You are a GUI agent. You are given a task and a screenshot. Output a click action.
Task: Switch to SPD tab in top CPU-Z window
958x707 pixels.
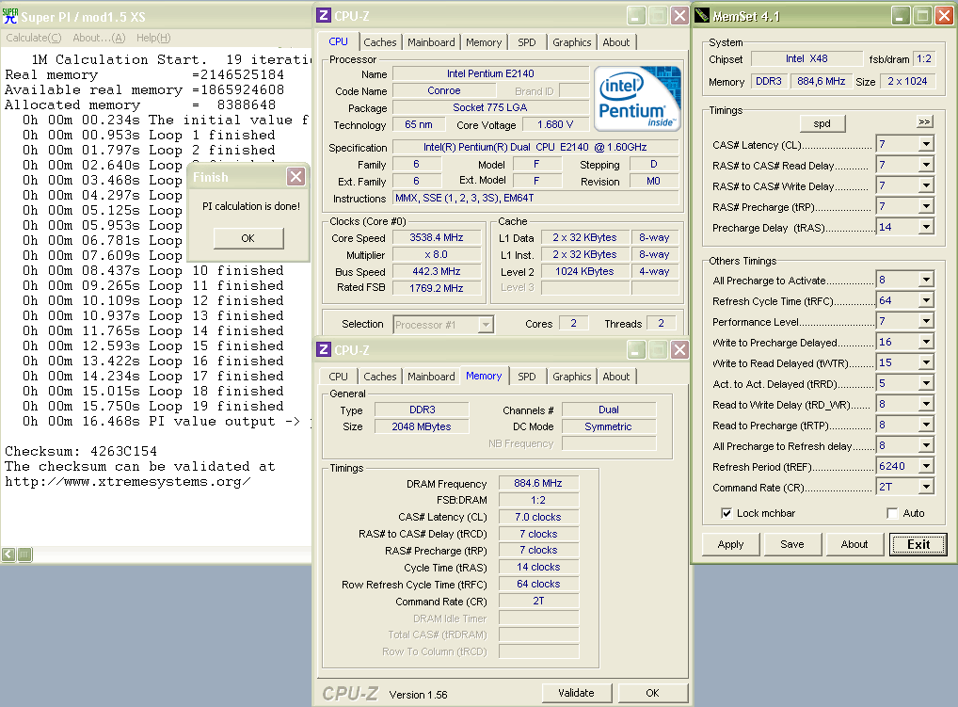(x=527, y=42)
